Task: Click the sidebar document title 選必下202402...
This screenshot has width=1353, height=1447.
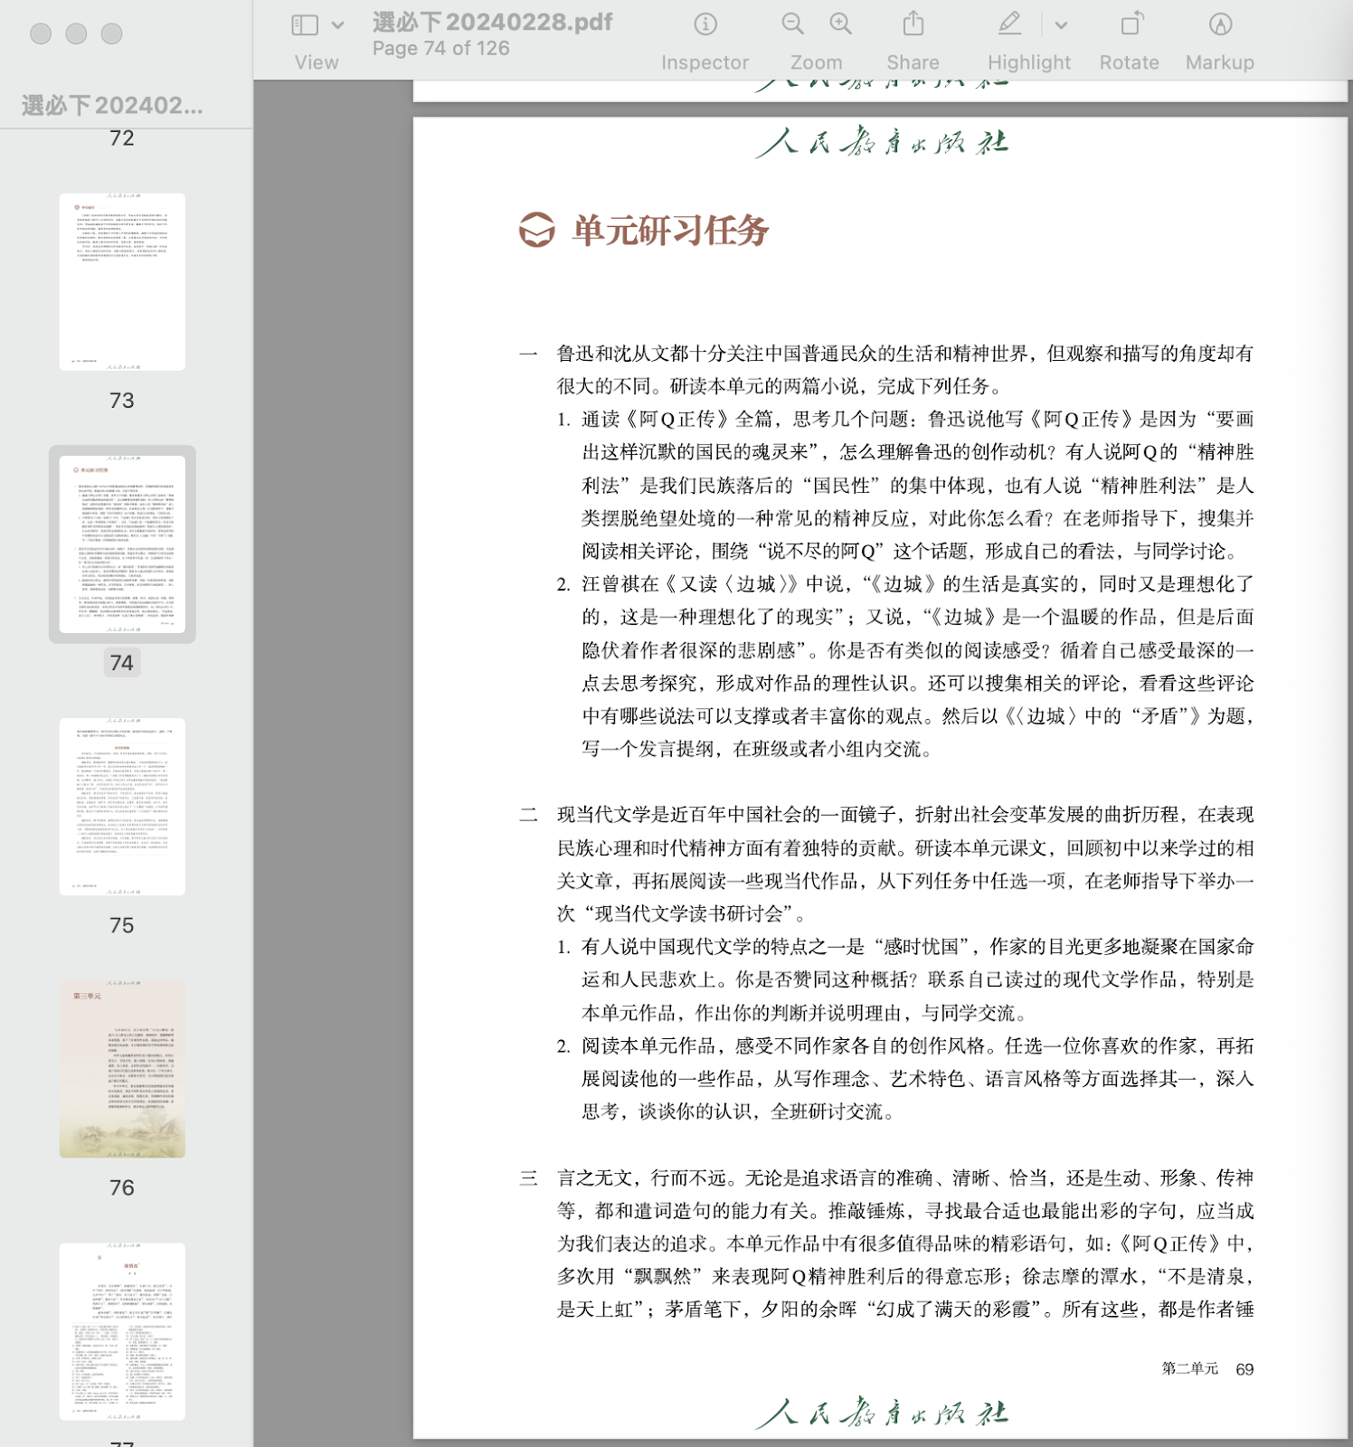Action: [x=112, y=106]
